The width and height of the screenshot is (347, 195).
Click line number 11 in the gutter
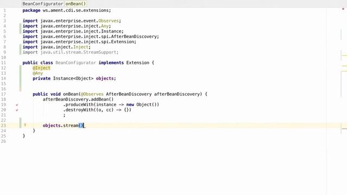3,63
